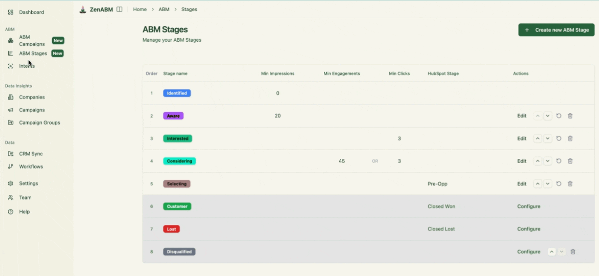
Task: Select the ABM Campaigns sidebar icon
Action: pyautogui.click(x=10, y=40)
